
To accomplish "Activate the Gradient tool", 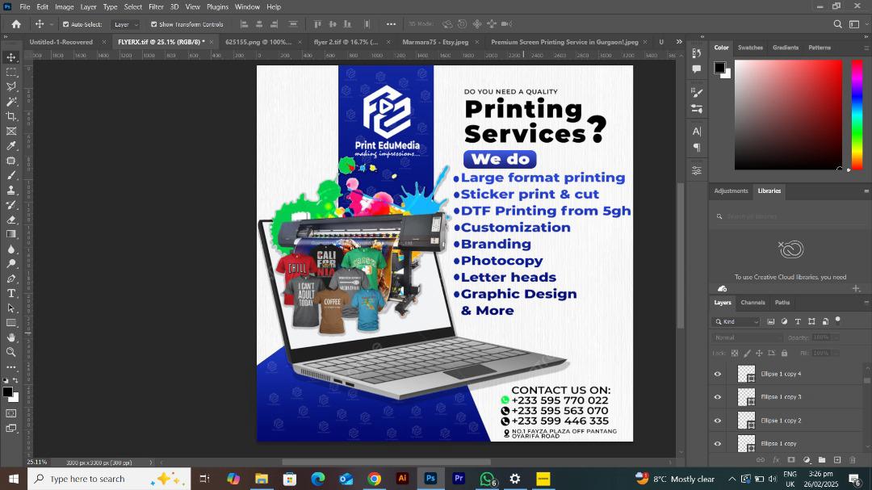I will pos(11,234).
